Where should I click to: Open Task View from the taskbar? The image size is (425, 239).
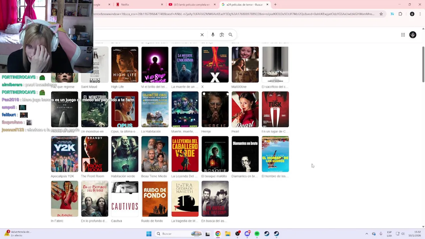pyautogui.click(x=208, y=234)
